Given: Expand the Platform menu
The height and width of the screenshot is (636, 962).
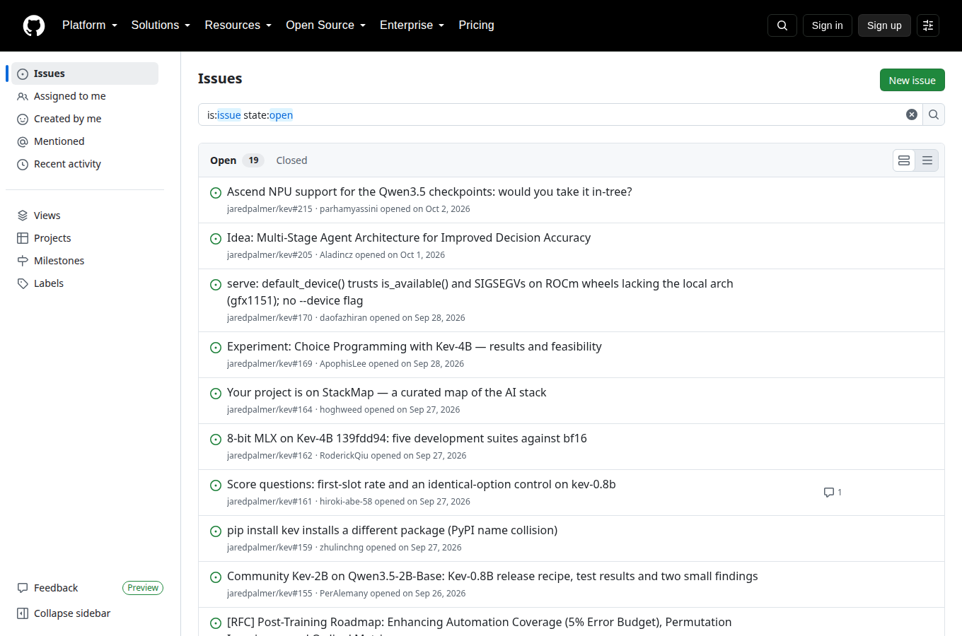Looking at the screenshot, I should tap(90, 25).
